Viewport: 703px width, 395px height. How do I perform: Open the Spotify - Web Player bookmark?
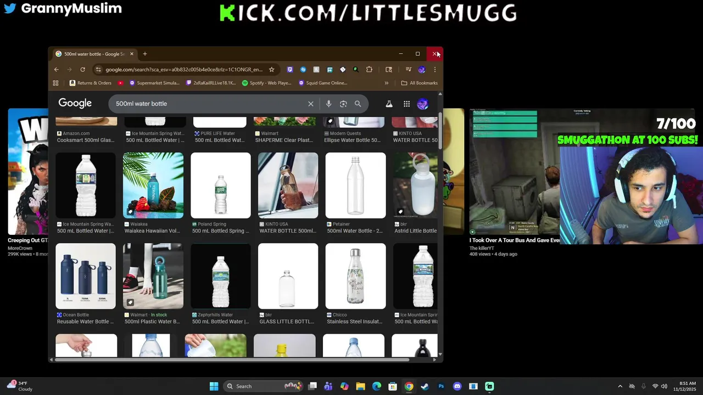click(267, 83)
